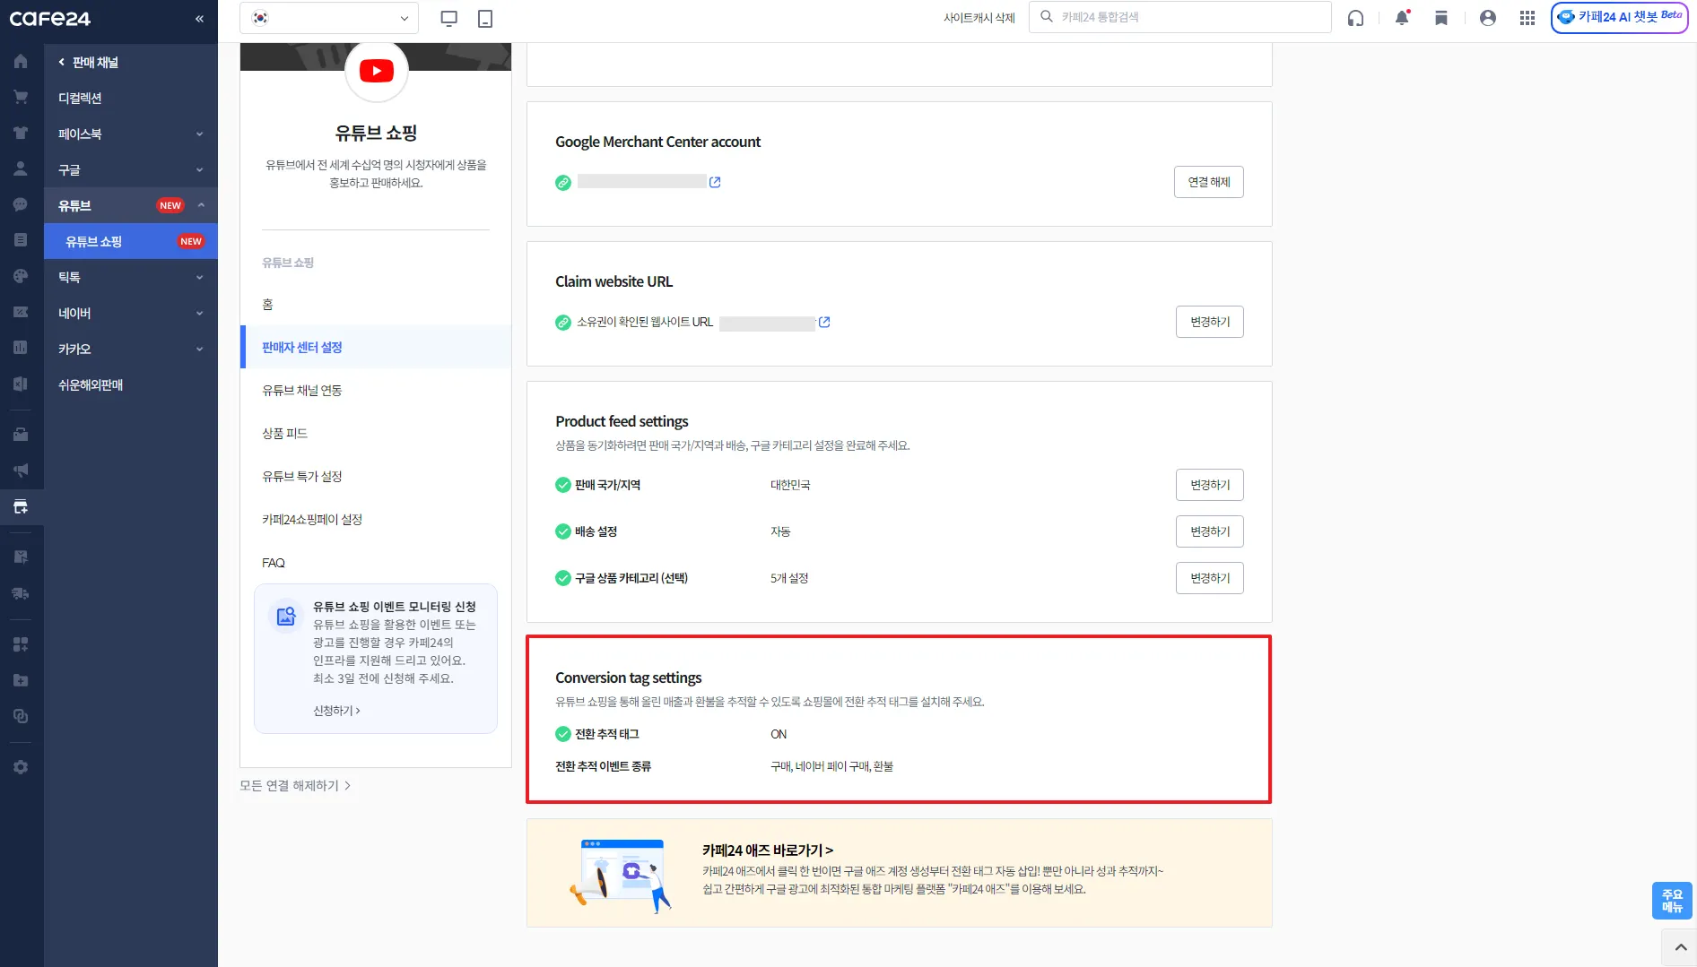The image size is (1697, 967).
Task: Click the scroll to top arrow button
Action: [1680, 947]
